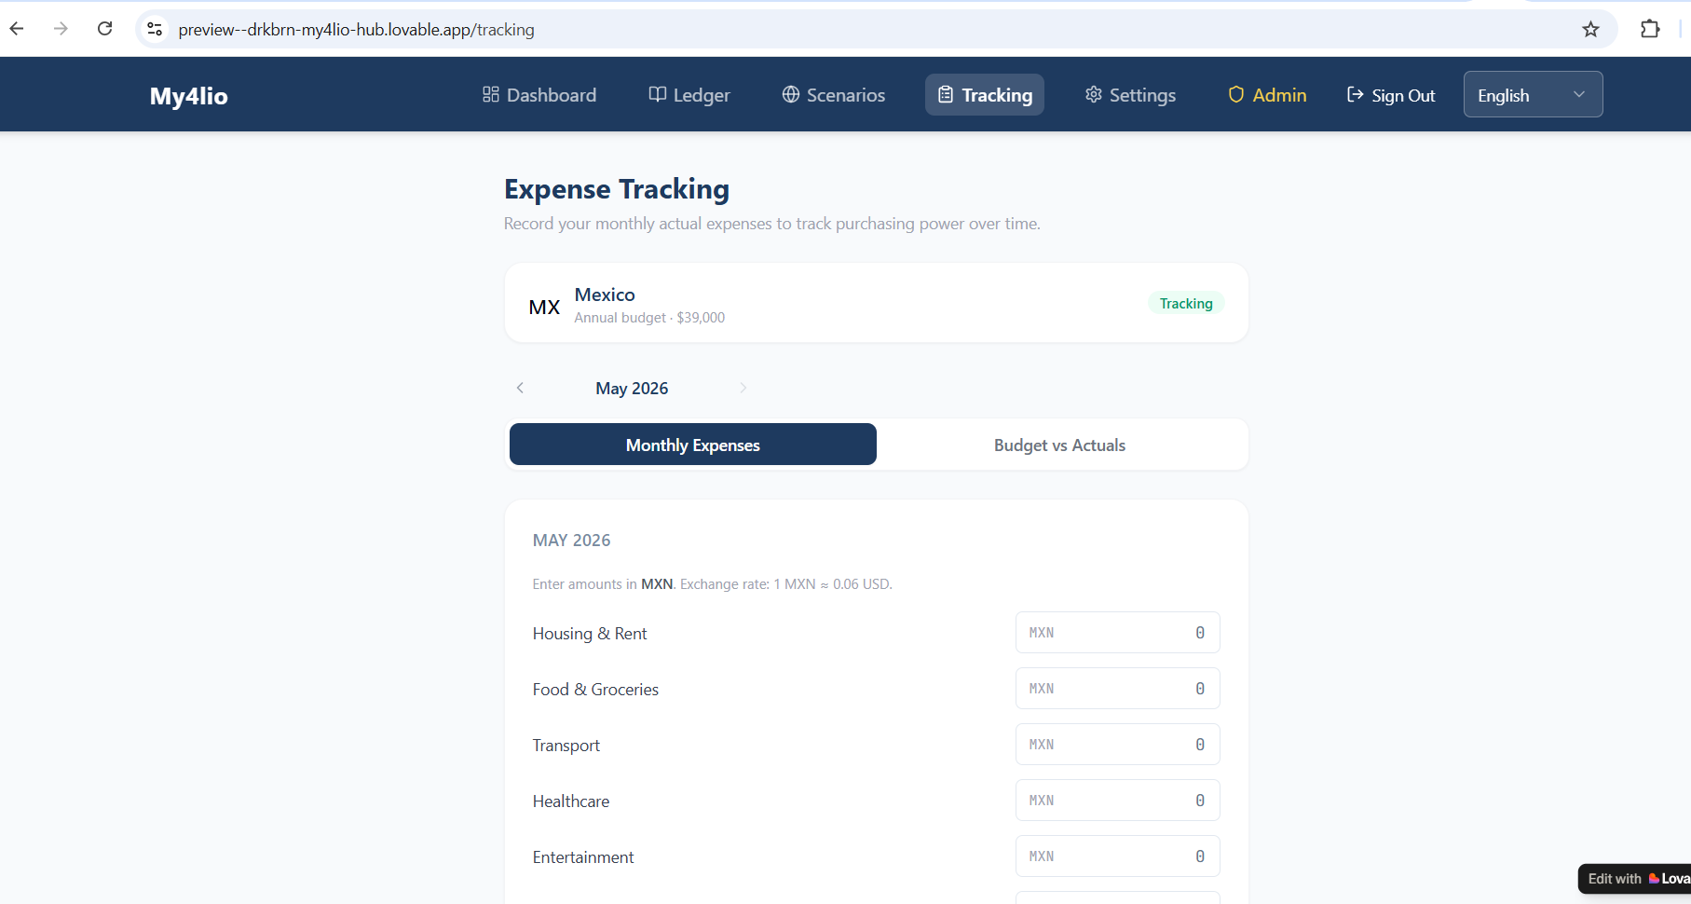Click the Settings gear icon
The width and height of the screenshot is (1691, 904).
point(1094,94)
